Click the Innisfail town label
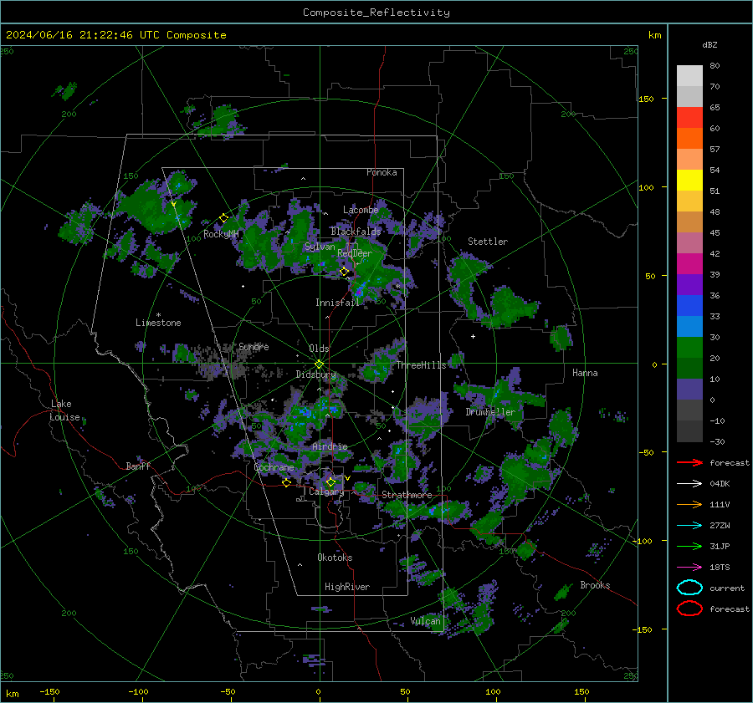 (x=337, y=303)
